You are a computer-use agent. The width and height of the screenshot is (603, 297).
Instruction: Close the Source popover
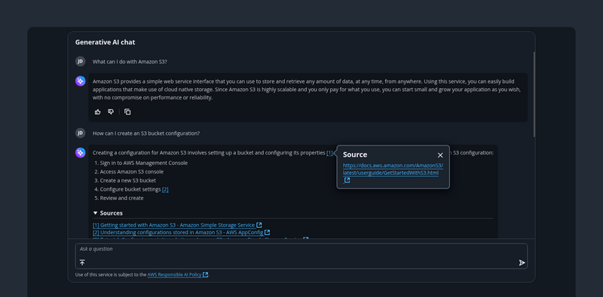point(440,155)
